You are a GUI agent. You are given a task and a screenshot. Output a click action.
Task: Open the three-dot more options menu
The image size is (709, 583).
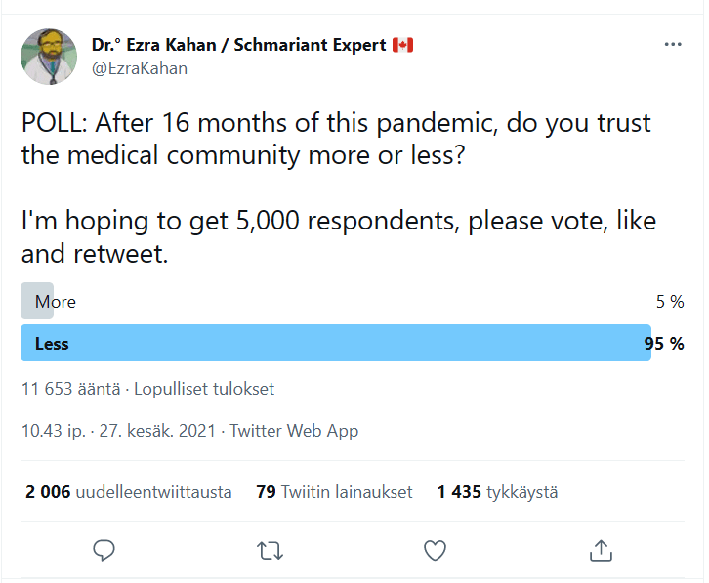[x=673, y=45]
